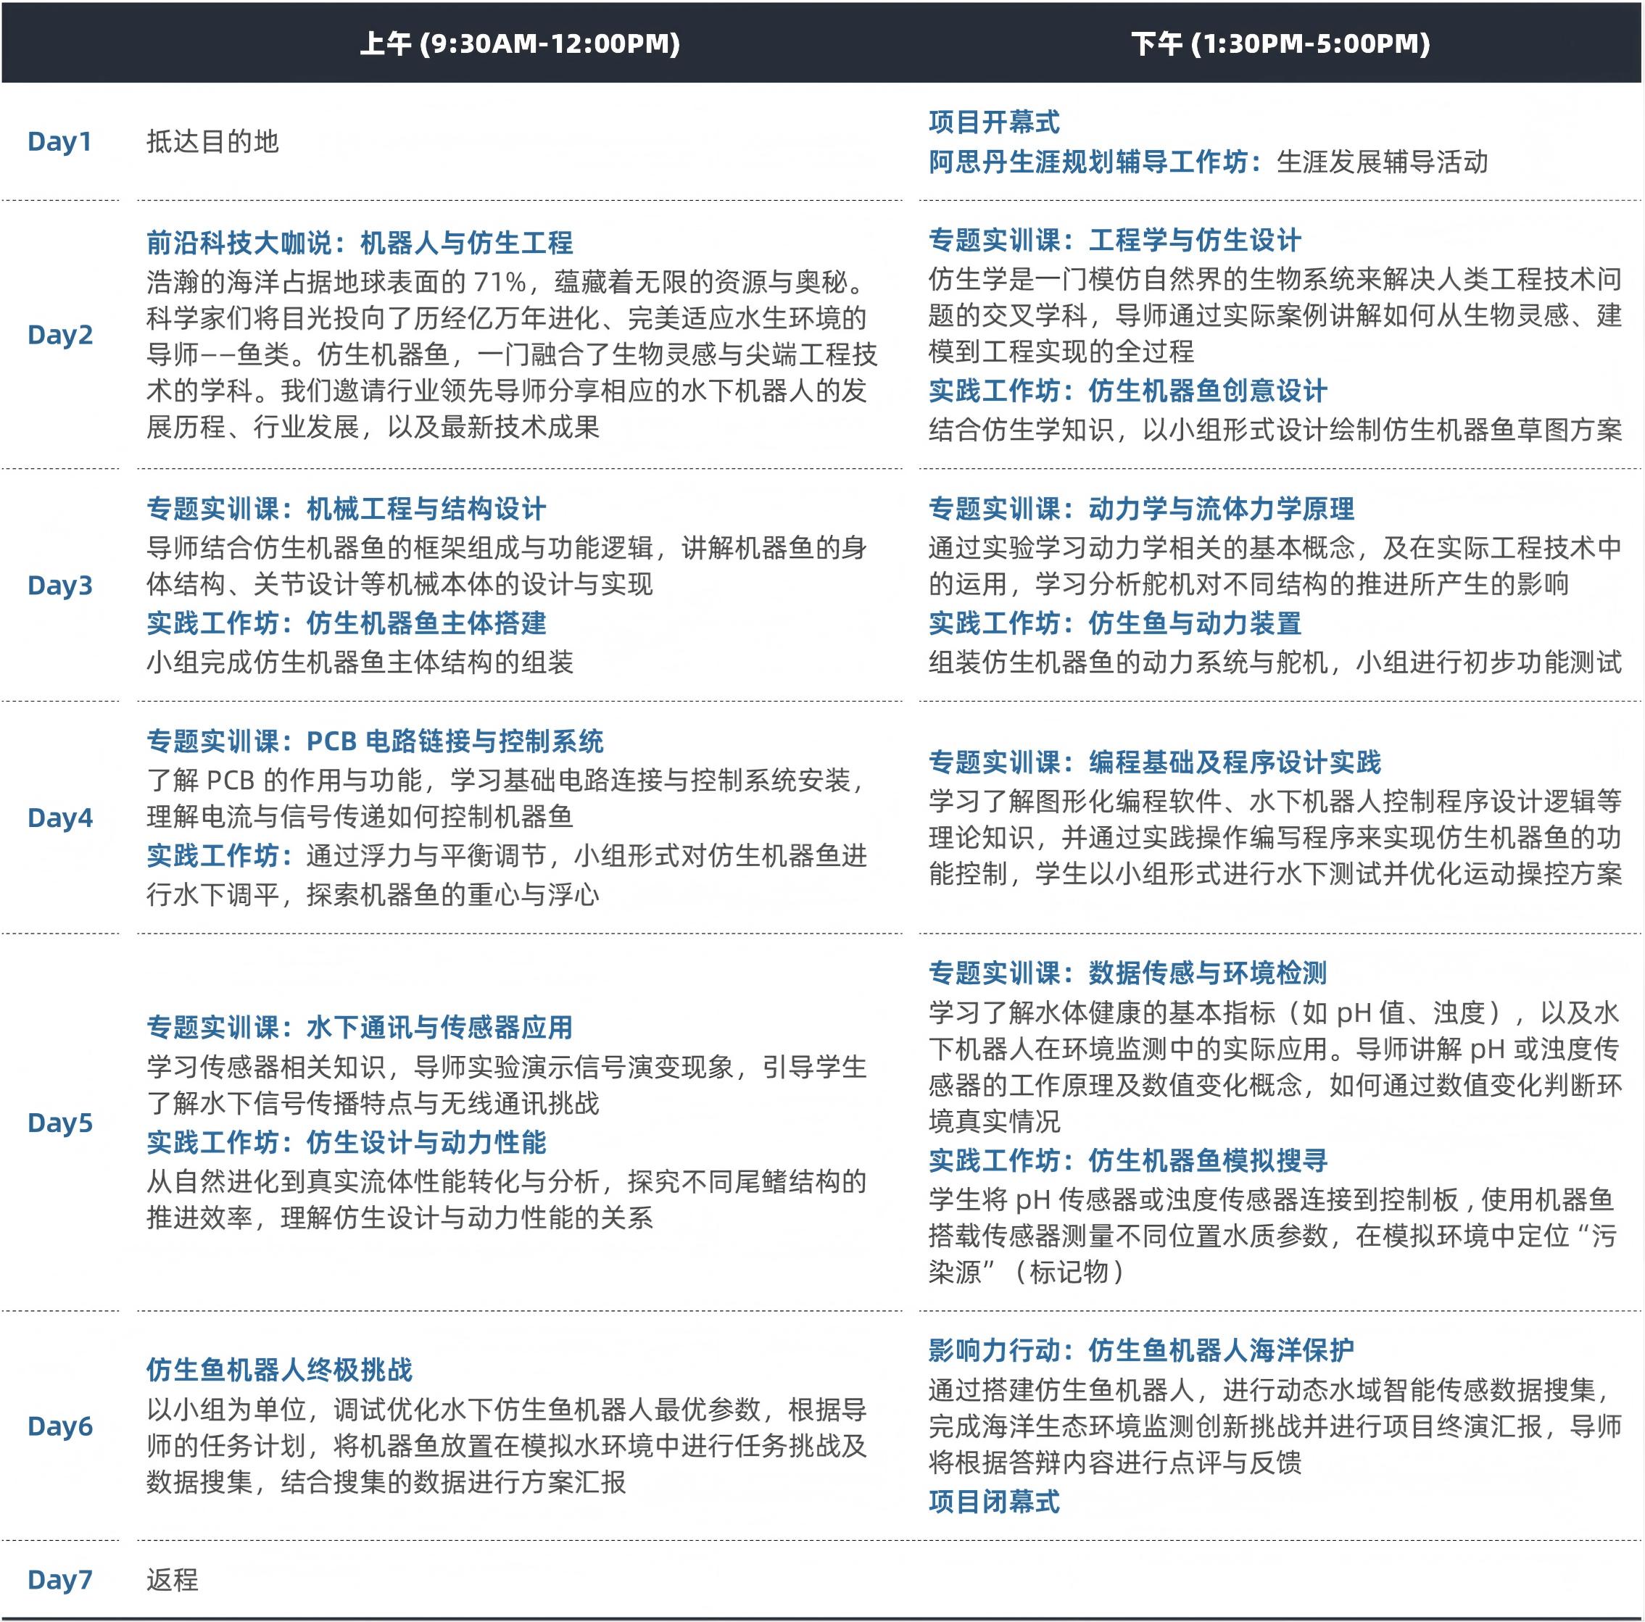Select the Day2 row label
Screen dimensions: 1645x1622
(x=59, y=336)
